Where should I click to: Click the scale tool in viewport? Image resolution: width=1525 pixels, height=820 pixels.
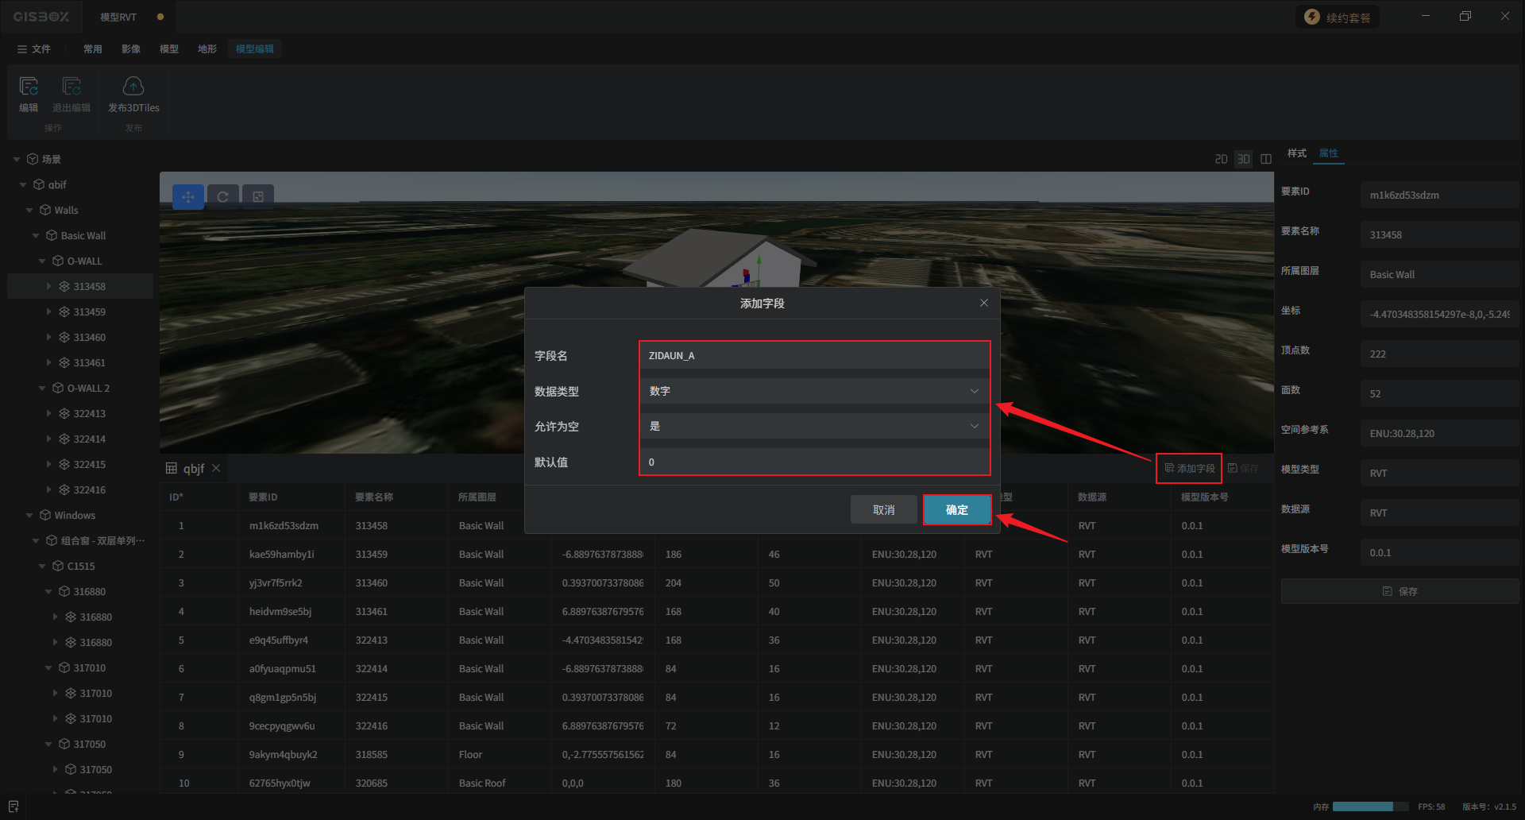coord(258,197)
